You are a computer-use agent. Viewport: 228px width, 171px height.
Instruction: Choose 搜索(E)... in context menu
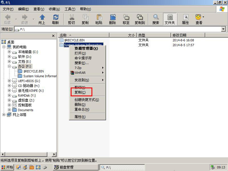coord(87,63)
